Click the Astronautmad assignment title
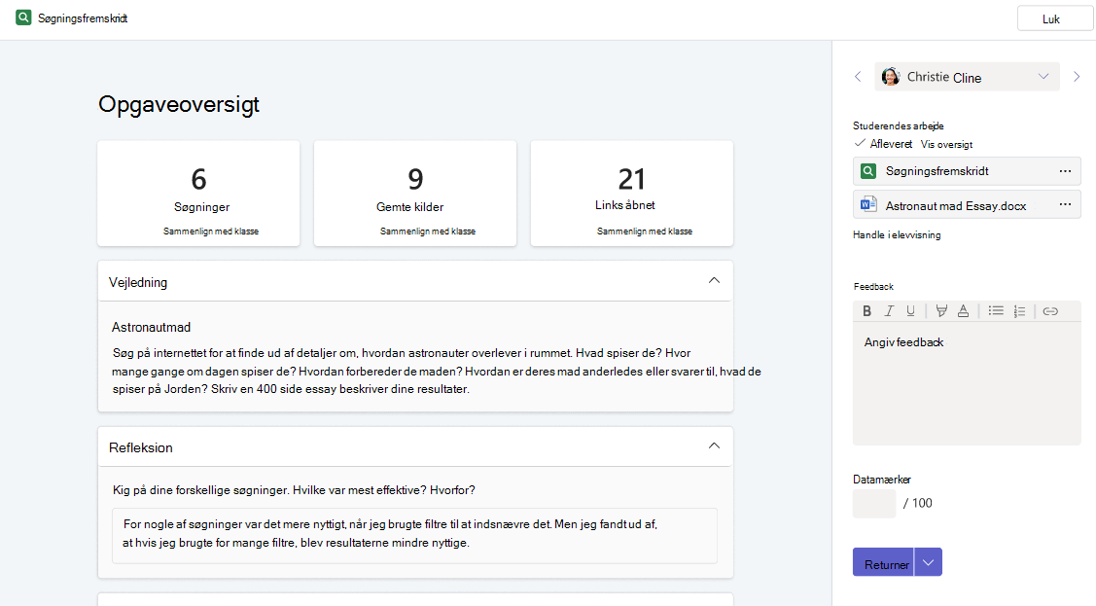Image resolution: width=1096 pixels, height=606 pixels. tap(151, 327)
